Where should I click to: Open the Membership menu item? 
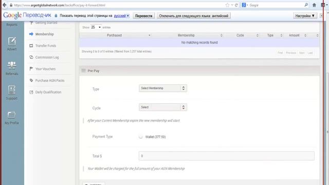pos(45,34)
